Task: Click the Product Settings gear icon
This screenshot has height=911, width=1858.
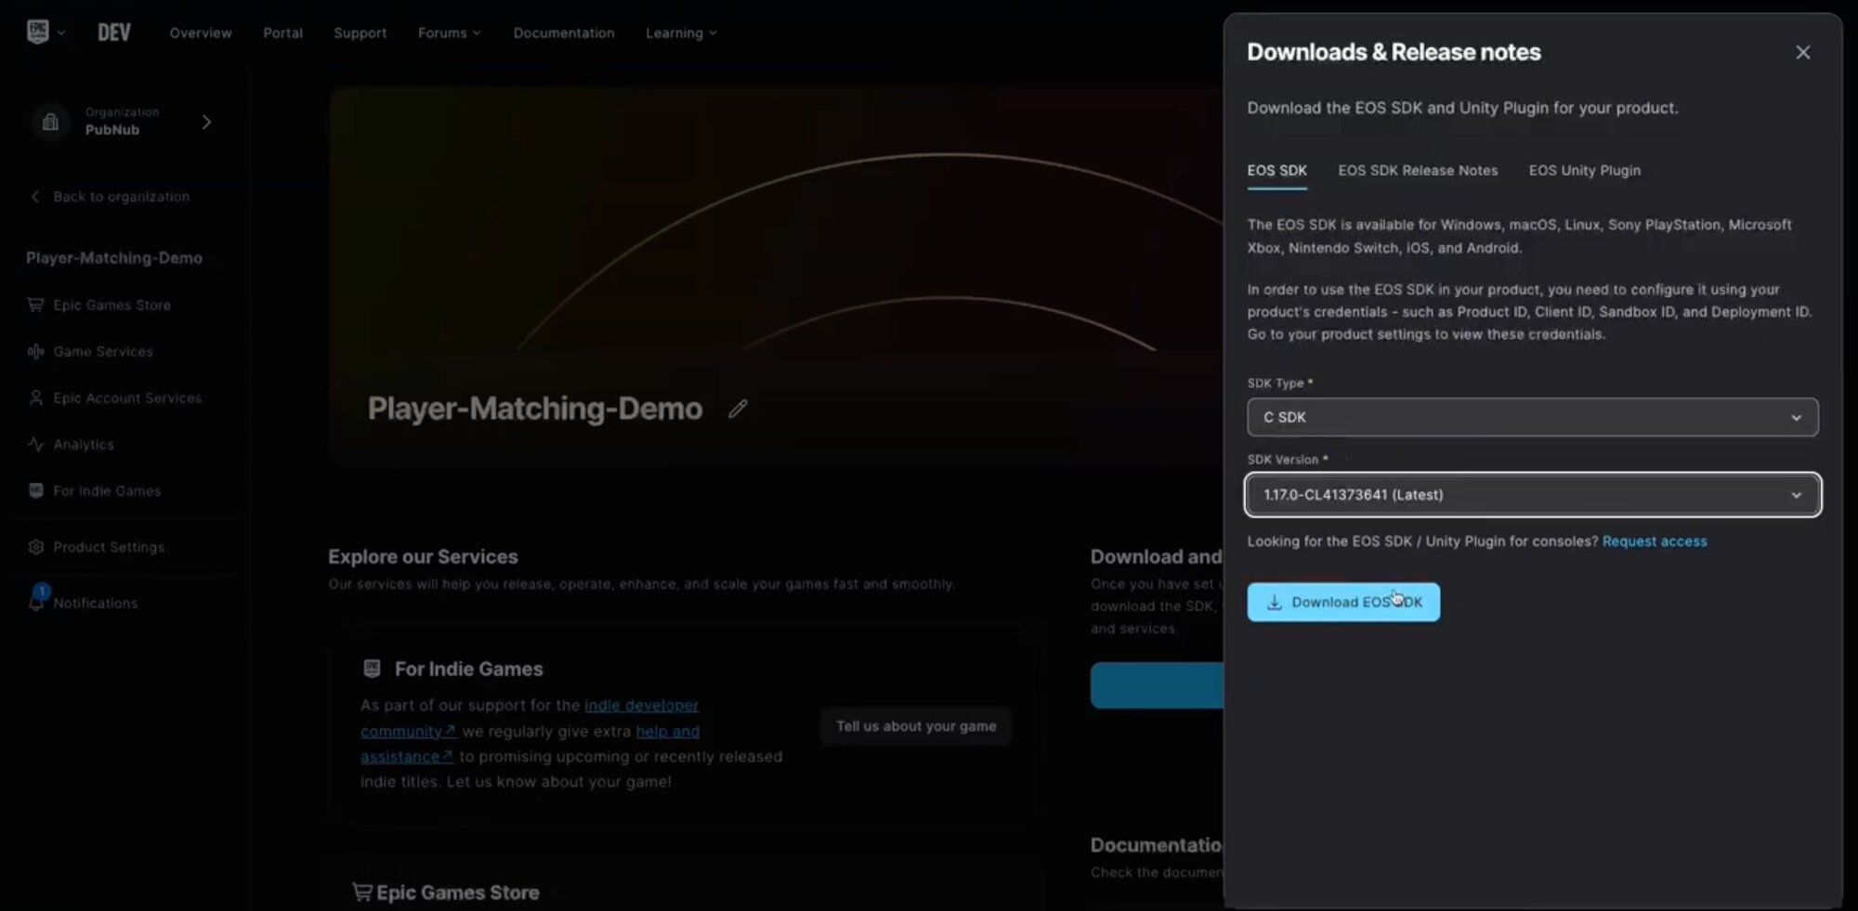Action: click(36, 547)
